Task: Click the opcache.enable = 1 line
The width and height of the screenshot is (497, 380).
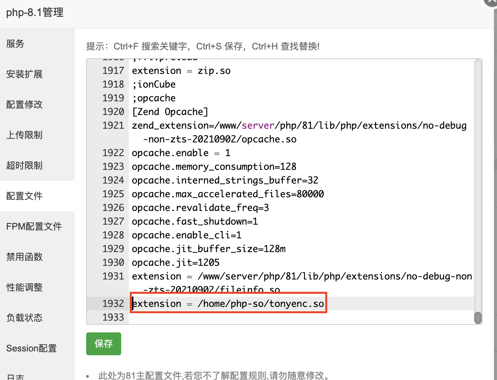Action: (x=181, y=153)
